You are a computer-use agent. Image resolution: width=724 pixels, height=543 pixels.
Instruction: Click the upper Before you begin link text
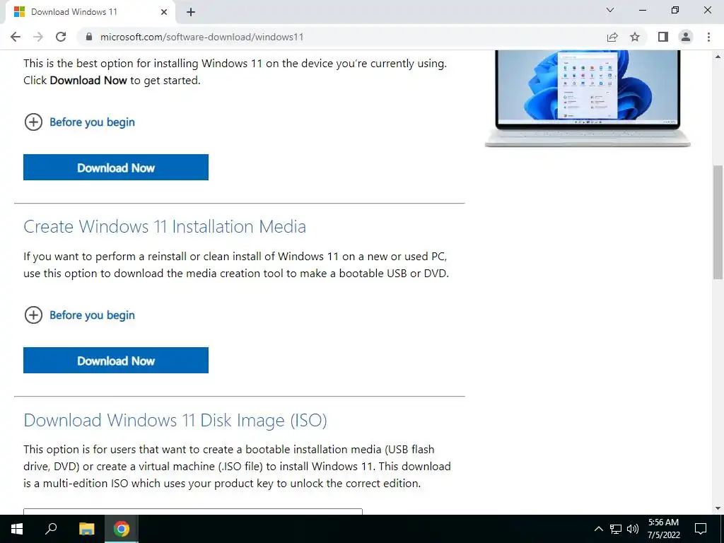(x=93, y=122)
